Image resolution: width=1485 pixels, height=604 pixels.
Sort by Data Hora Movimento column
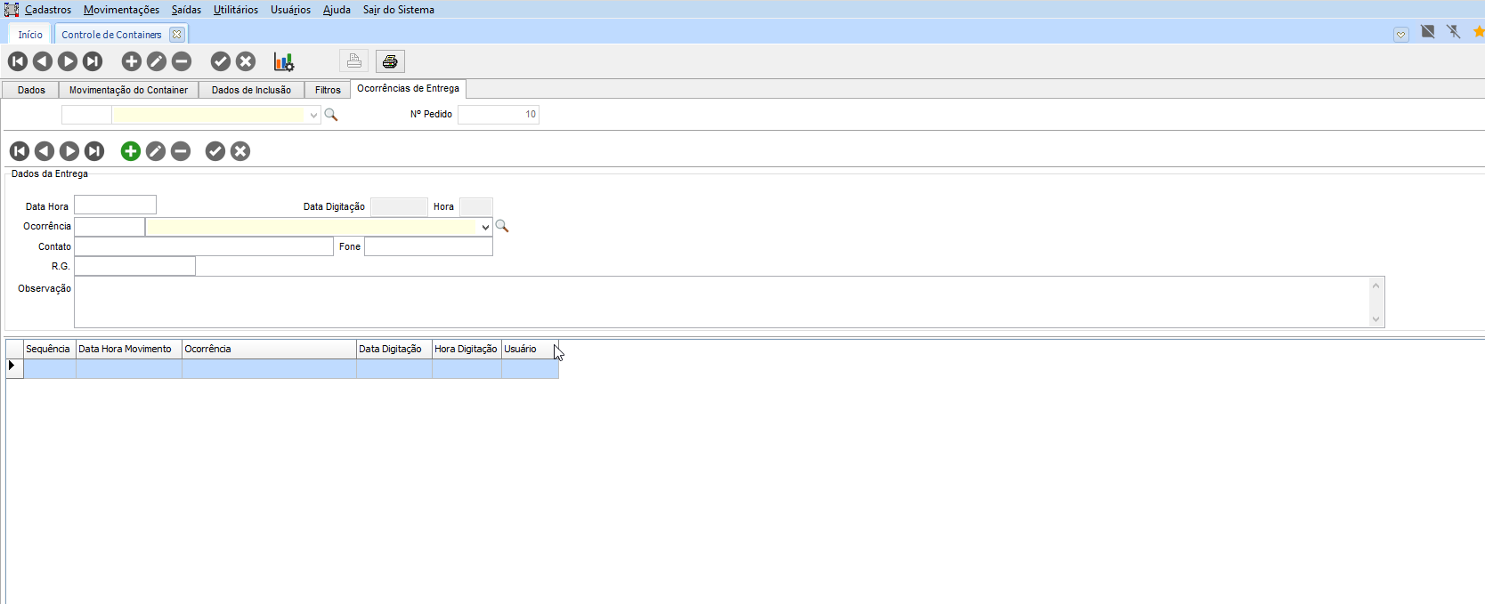129,350
